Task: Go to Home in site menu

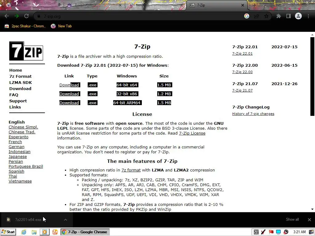Action: (x=16, y=70)
